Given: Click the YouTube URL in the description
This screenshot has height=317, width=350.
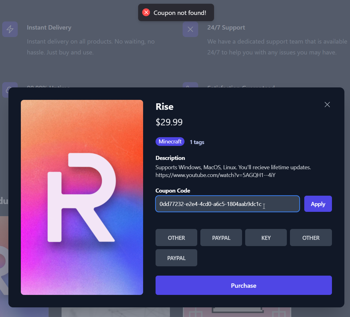Looking at the screenshot, I should (x=215, y=175).
